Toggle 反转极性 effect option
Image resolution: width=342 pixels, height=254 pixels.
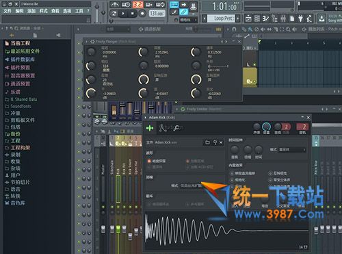278,173
